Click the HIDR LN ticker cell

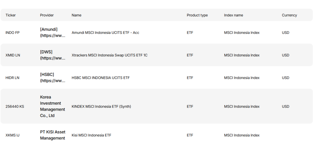pyautogui.click(x=12, y=78)
